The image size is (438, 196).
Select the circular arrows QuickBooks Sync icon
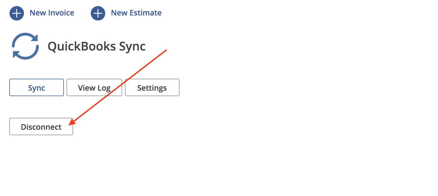(25, 46)
